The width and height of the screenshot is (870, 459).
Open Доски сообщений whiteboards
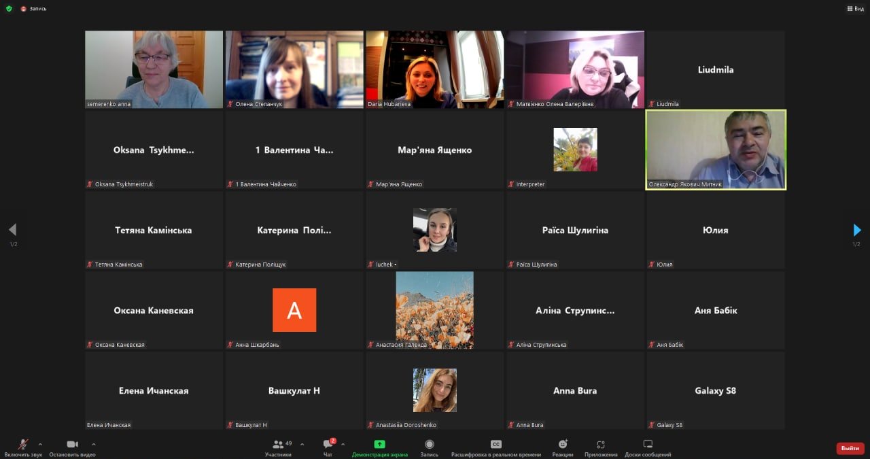tap(648, 445)
